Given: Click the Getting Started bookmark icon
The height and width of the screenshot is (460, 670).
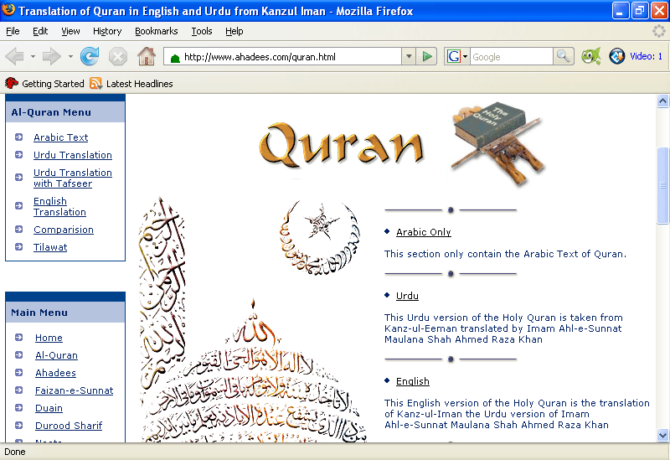Looking at the screenshot, I should 12,83.
